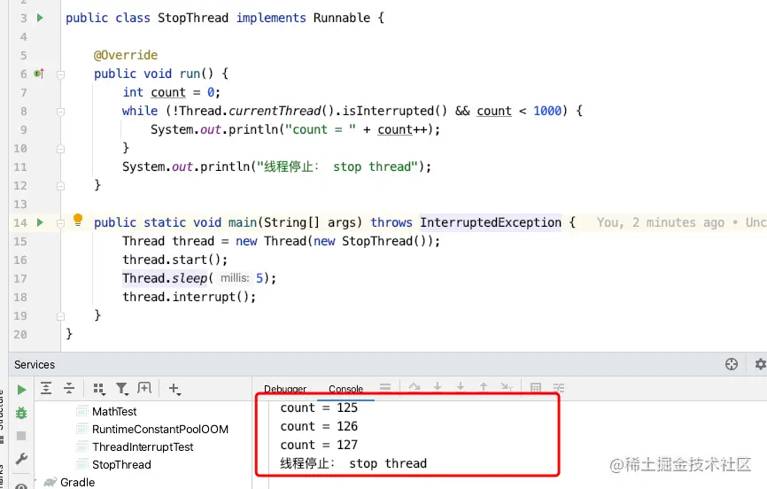Click the fold end marker on line 12
The width and height of the screenshot is (767, 489).
click(x=60, y=186)
